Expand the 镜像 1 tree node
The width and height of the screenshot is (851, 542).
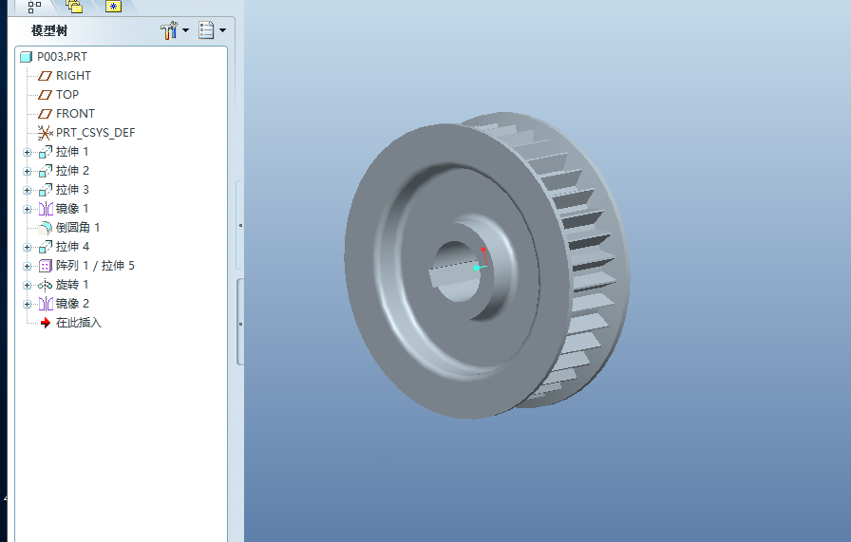28,210
